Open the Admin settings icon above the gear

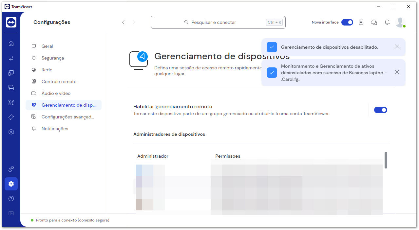[11, 169]
